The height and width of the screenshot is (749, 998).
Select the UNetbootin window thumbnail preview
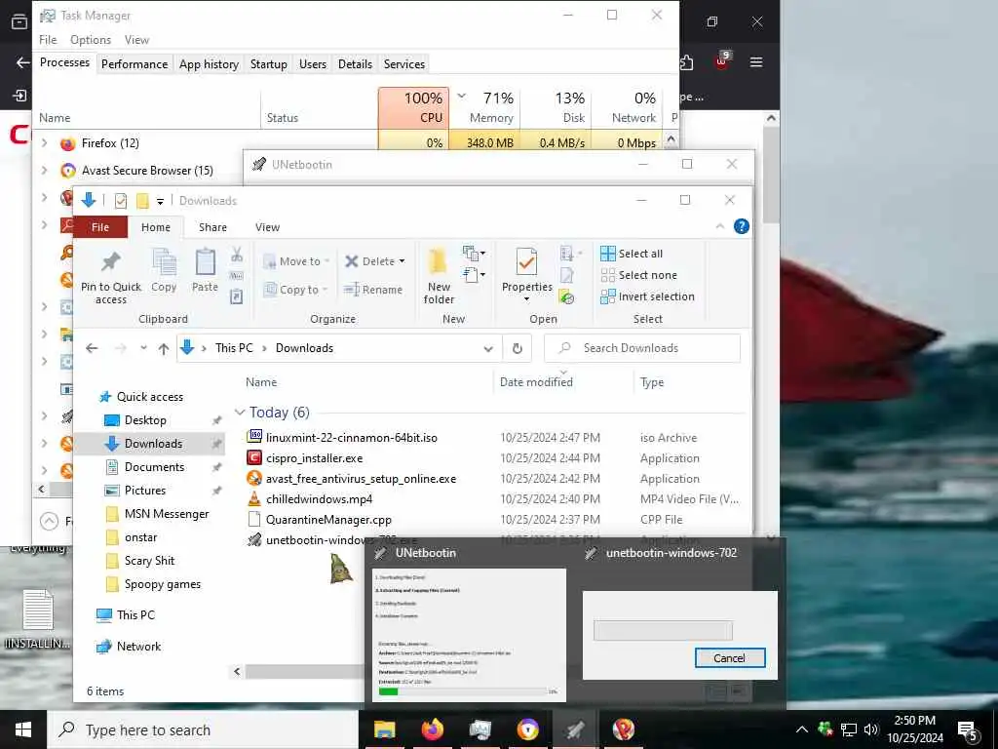[x=469, y=635]
